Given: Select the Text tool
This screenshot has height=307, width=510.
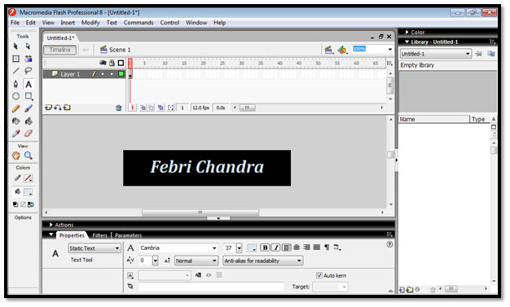Looking at the screenshot, I should (x=29, y=84).
